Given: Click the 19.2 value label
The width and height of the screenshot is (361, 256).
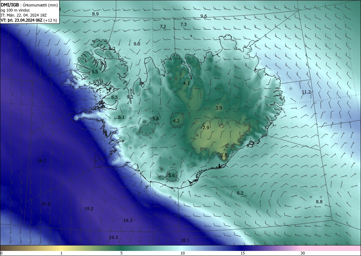Looking at the screenshot, I should tap(89, 209).
